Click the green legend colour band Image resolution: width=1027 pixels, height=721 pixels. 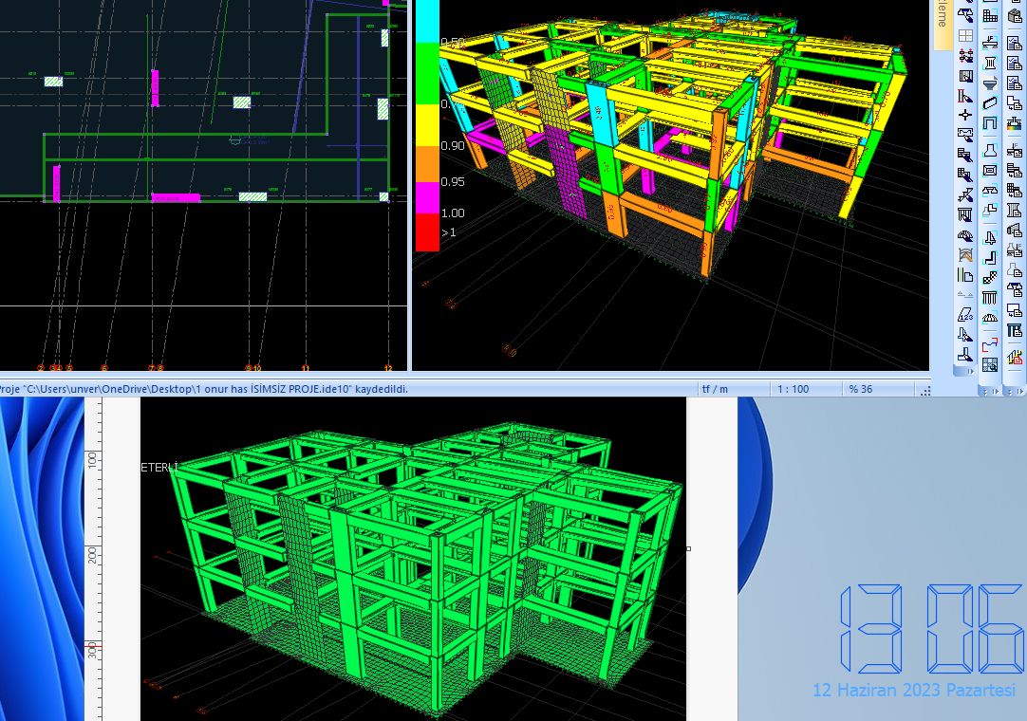(x=428, y=73)
